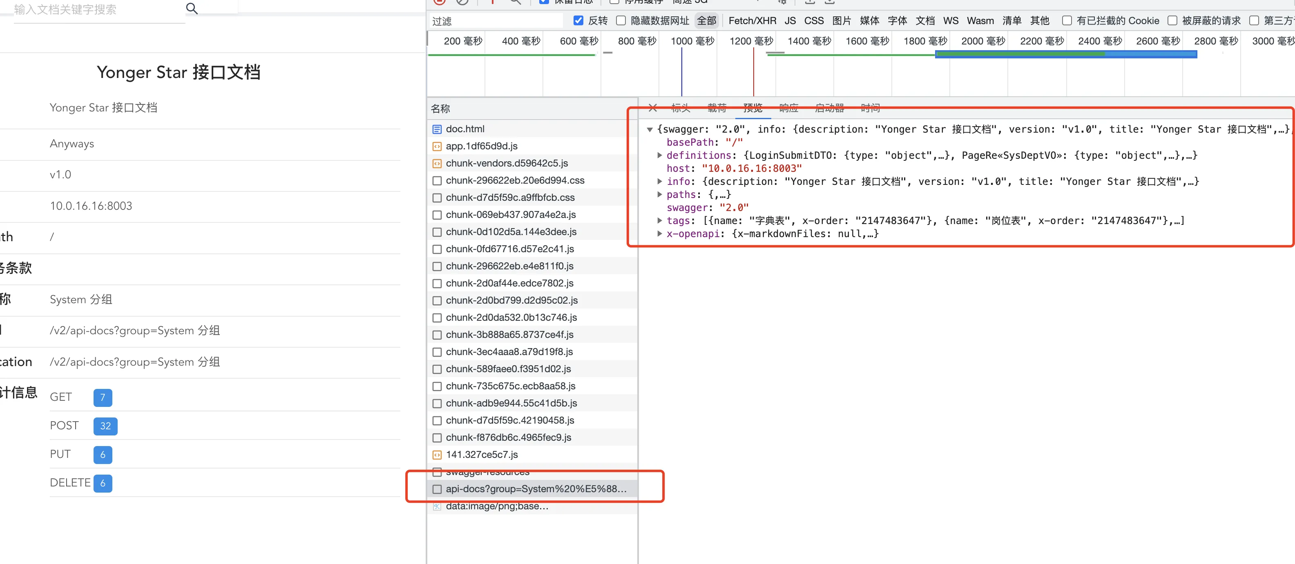
Task: Click the documentation search magnifier icon
Action: (x=192, y=9)
